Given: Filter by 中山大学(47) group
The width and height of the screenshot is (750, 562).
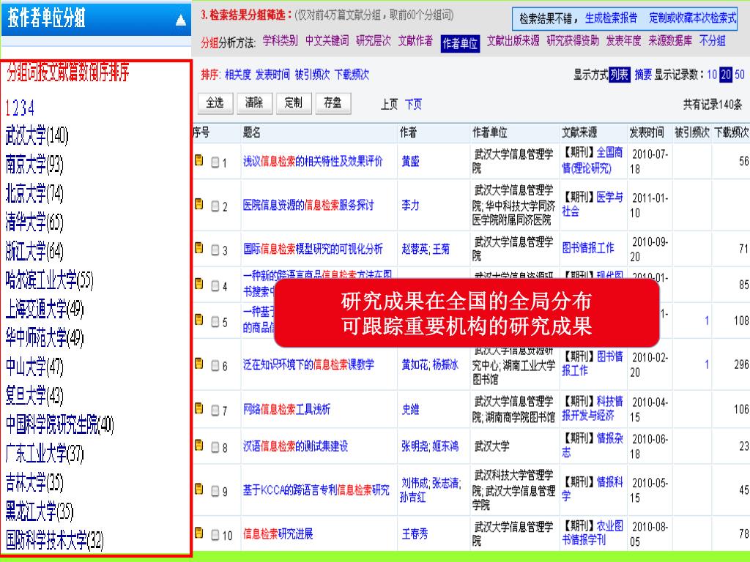Looking at the screenshot, I should pos(34,367).
